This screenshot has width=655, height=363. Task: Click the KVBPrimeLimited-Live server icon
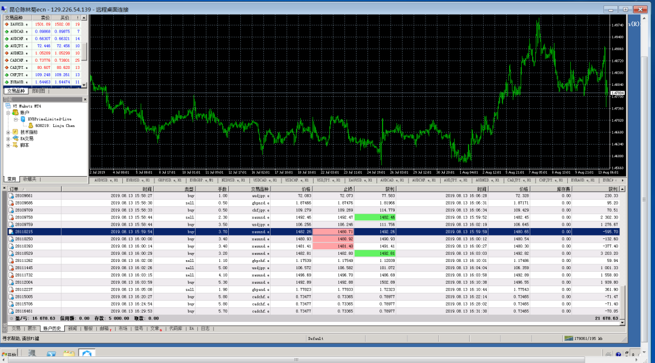(x=23, y=119)
